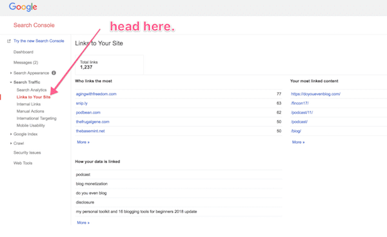Expand the Crawl section arrow
This screenshot has height=237, width=387.
(x=11, y=144)
